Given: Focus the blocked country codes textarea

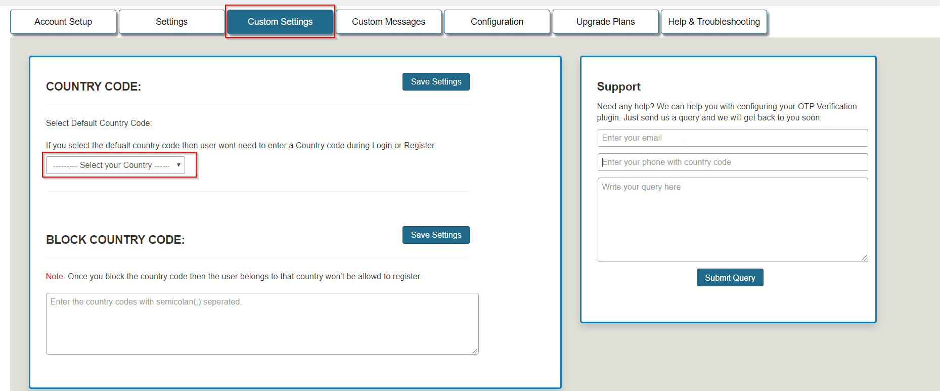Looking at the screenshot, I should pos(262,324).
